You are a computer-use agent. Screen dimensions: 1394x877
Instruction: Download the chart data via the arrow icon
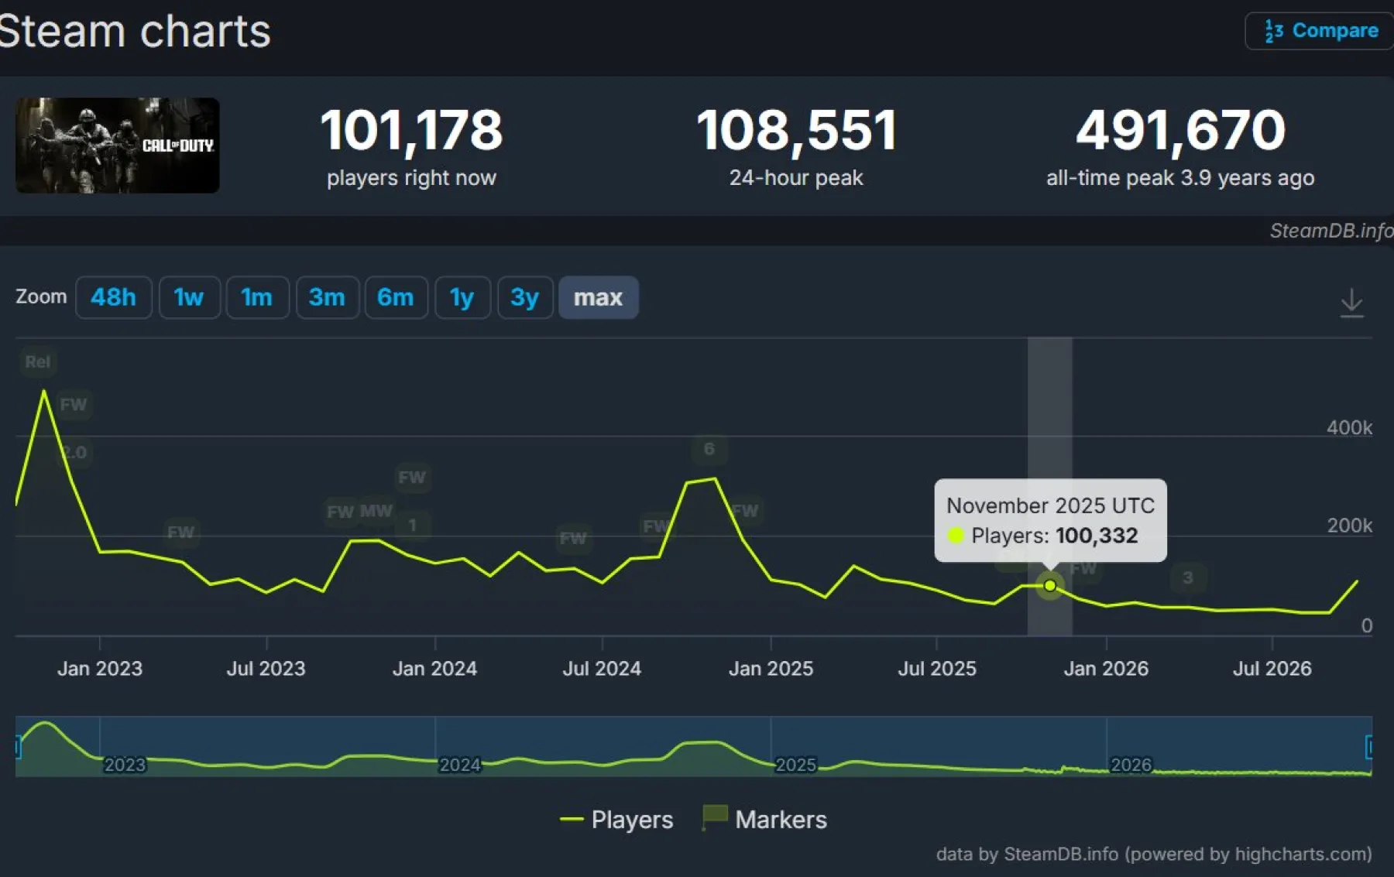(1351, 303)
